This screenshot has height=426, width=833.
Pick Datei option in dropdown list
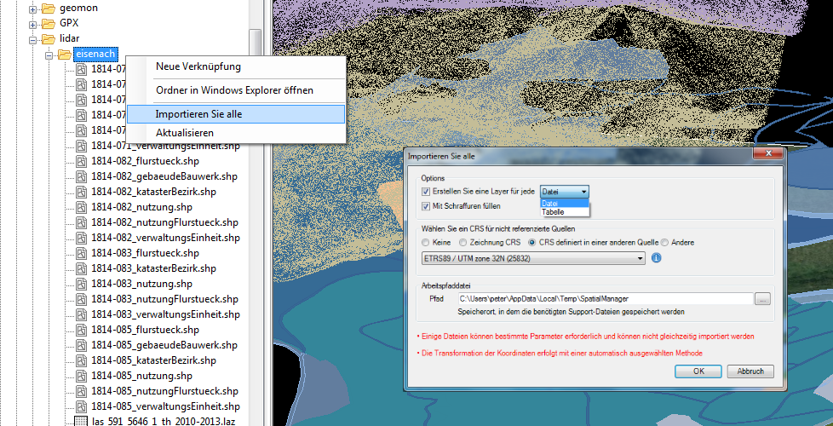pos(565,204)
